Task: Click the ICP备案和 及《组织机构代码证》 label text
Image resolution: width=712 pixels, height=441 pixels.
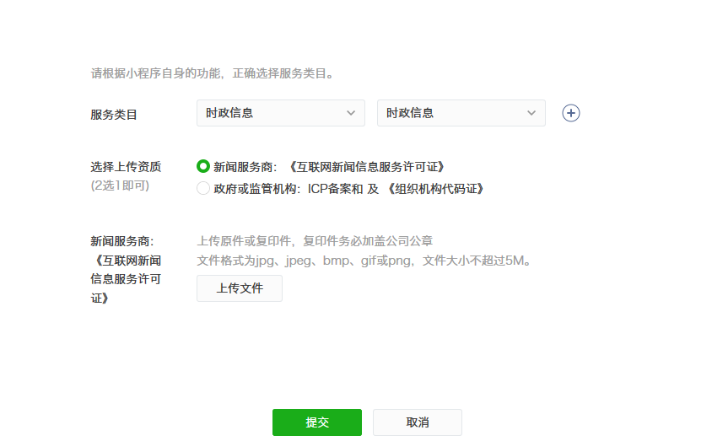Action: click(x=396, y=189)
